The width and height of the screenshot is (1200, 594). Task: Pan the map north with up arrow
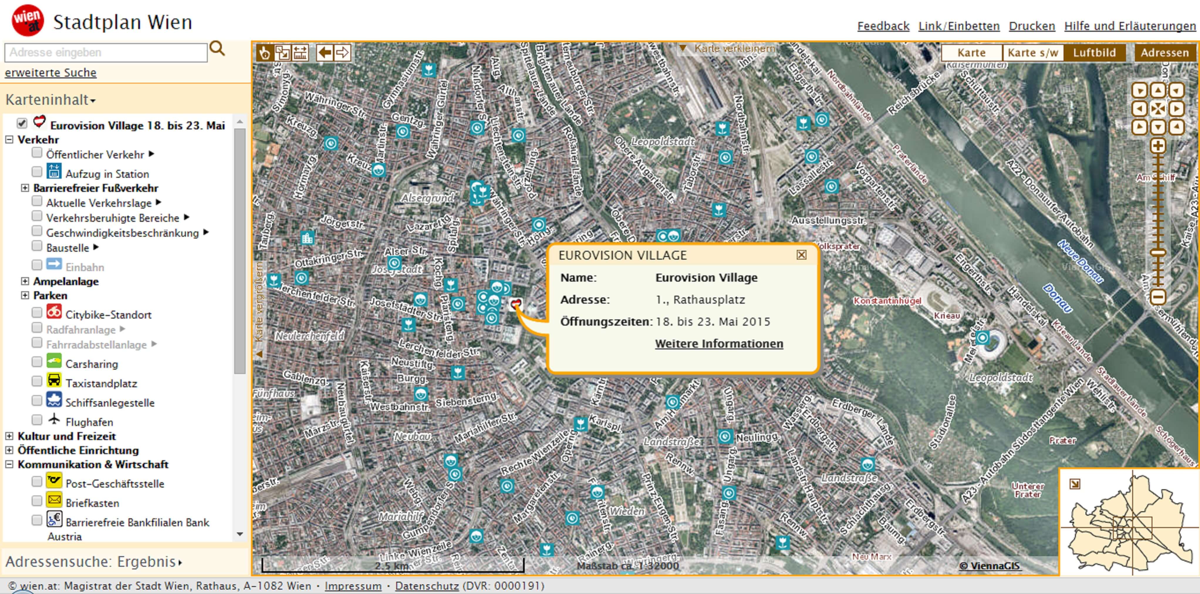click(x=1158, y=90)
